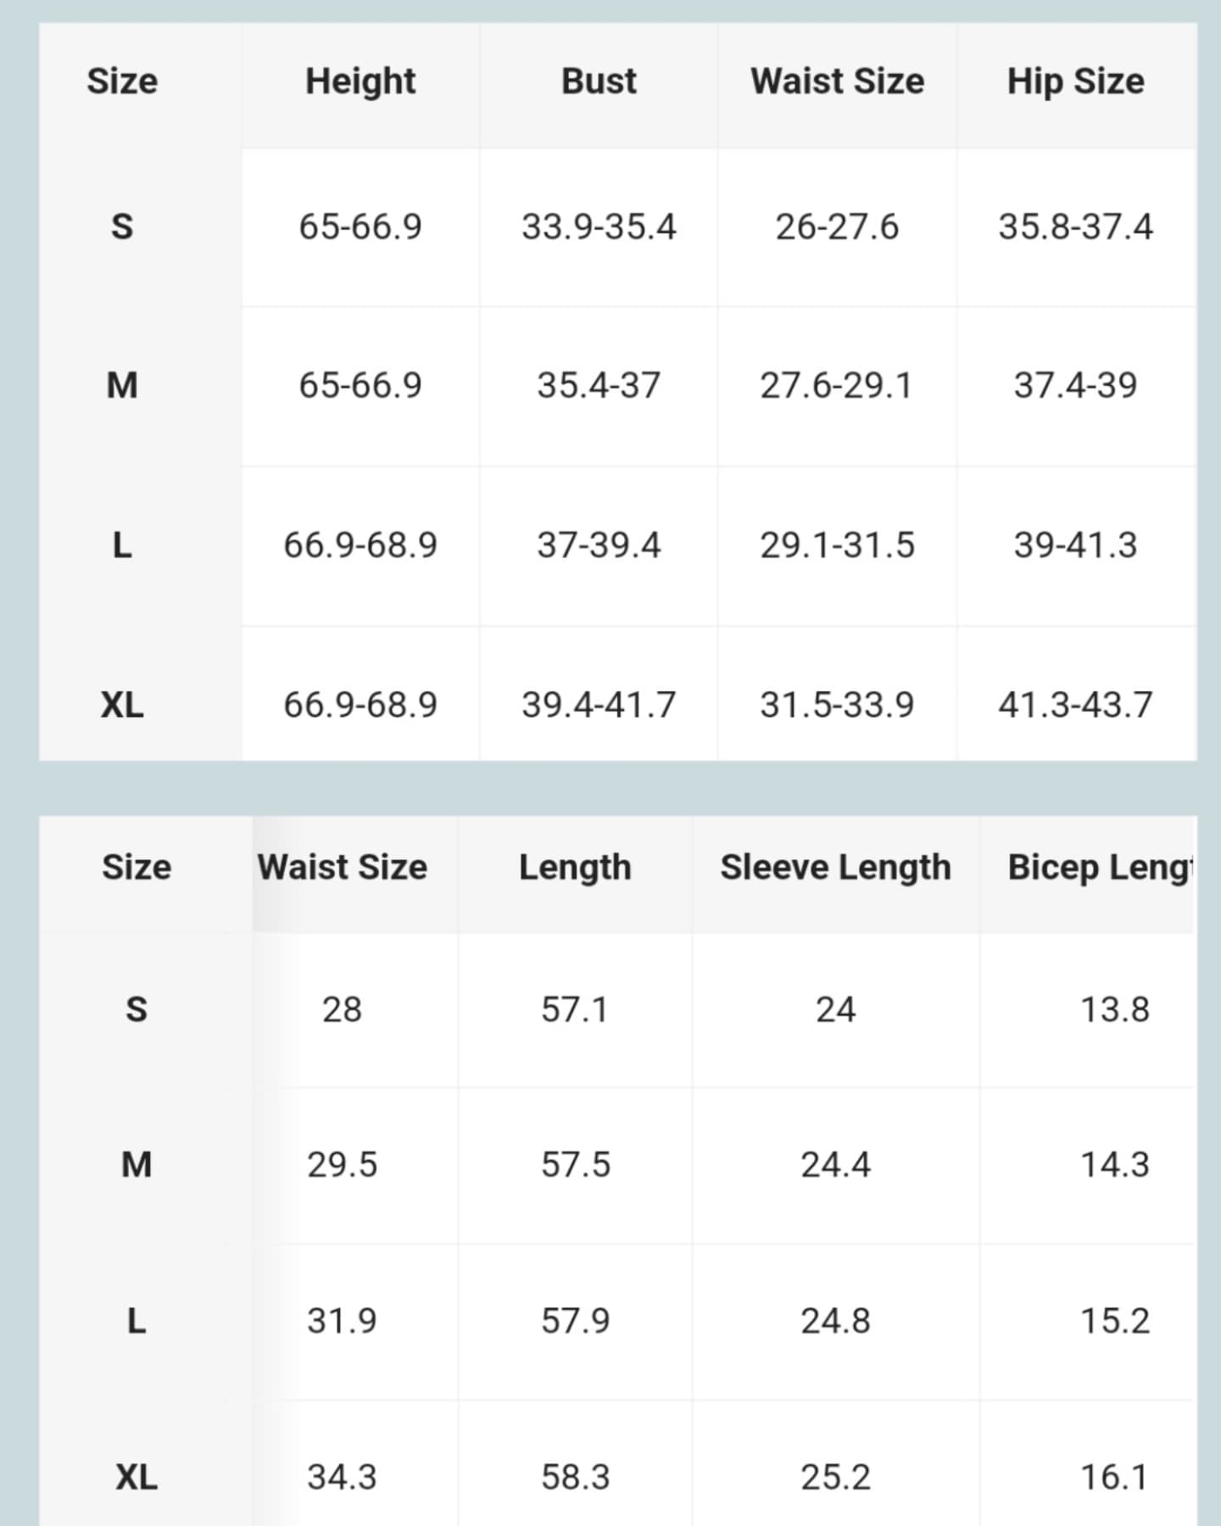Screen dimensions: 1221x1526
Task: Select waist range 27.6-29.1
Action: coord(836,386)
